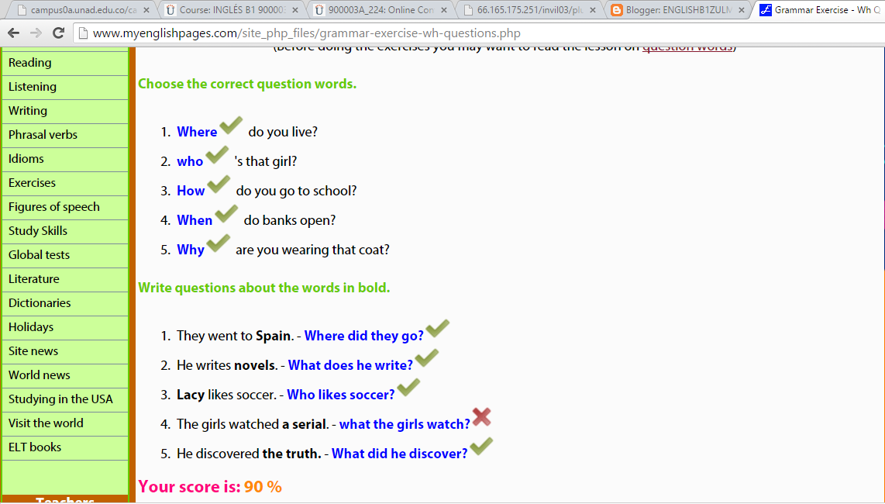Image resolution: width=885 pixels, height=504 pixels.
Task: Close the 900003A_224 Online tab
Action: [x=443, y=10]
